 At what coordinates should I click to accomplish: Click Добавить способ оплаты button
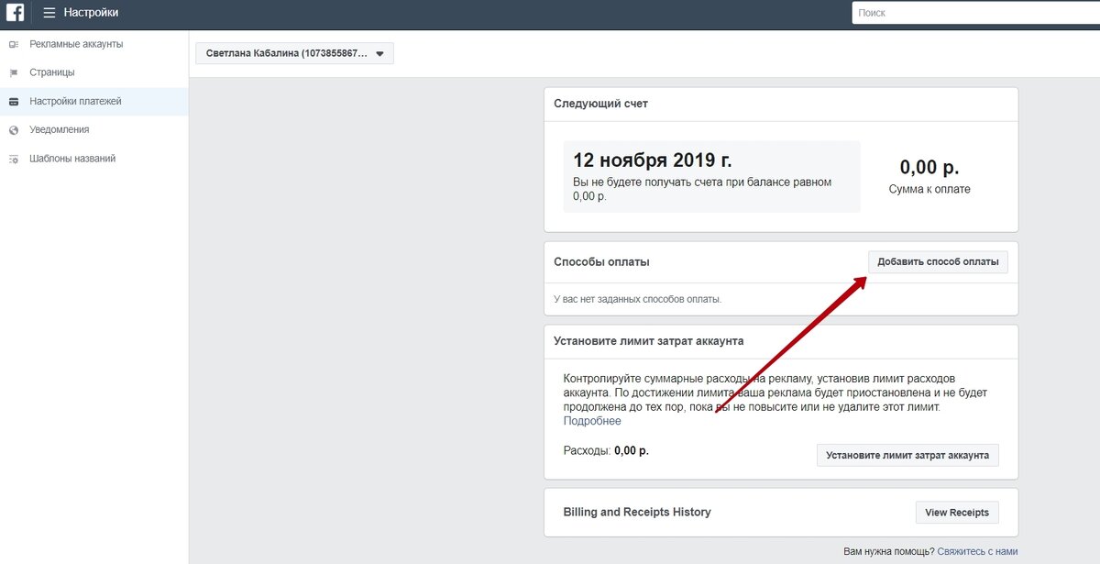pos(938,262)
